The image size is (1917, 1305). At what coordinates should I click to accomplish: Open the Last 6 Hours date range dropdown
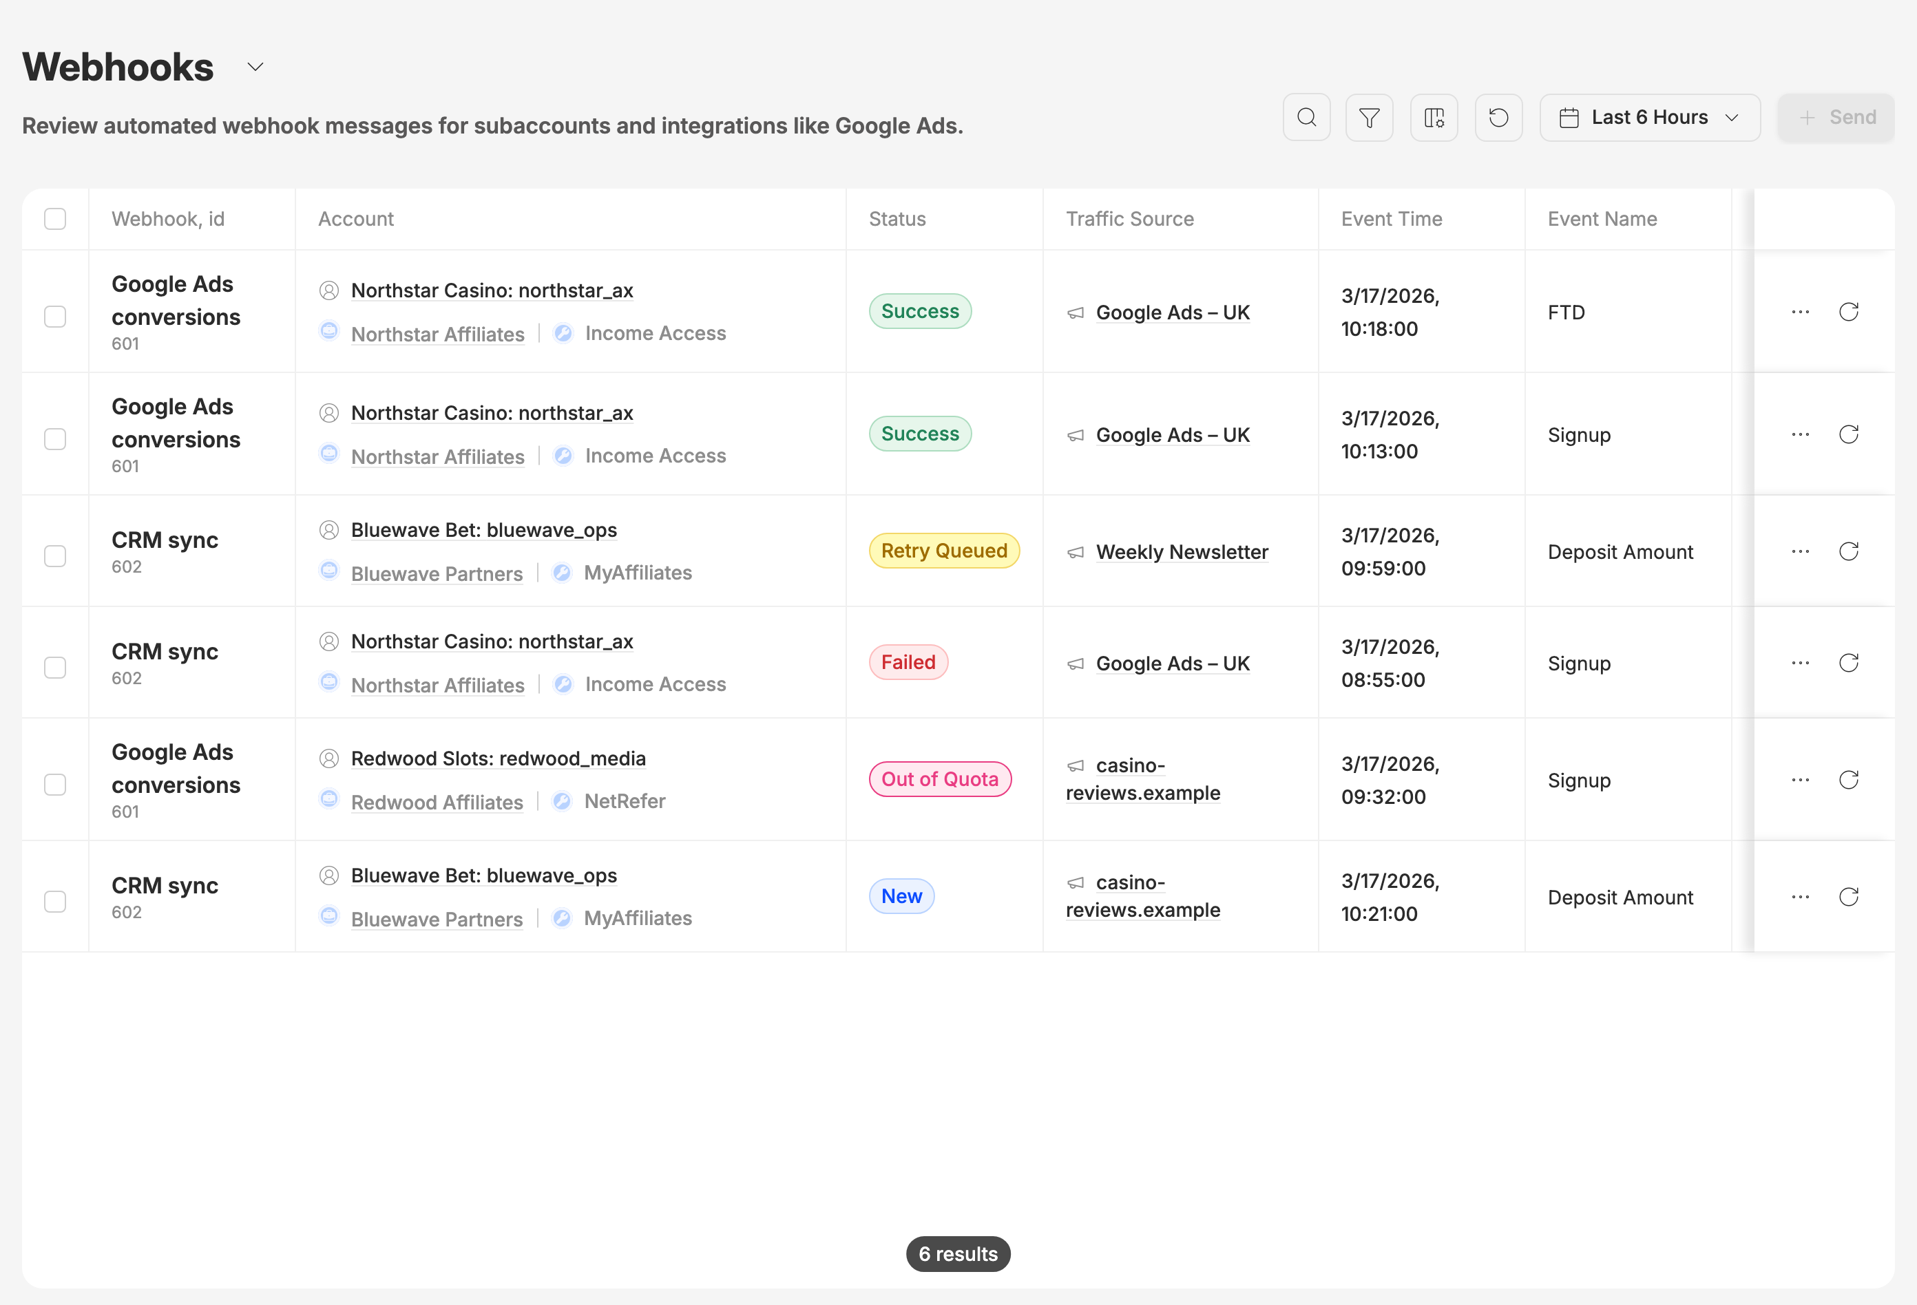1650,118
